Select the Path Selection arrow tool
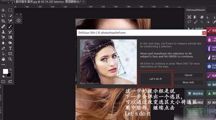The height and width of the screenshot is (120, 216). pyautogui.click(x=3, y=54)
